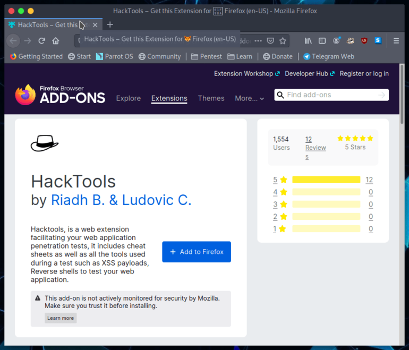Switch to the Themes section
Screen dimensions: 409x350
click(x=211, y=98)
